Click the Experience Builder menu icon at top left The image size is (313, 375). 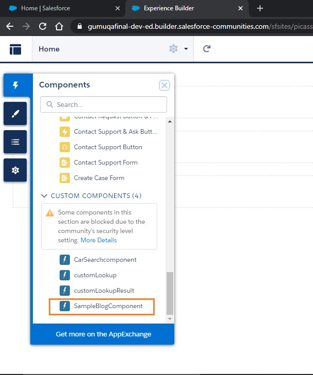15,49
